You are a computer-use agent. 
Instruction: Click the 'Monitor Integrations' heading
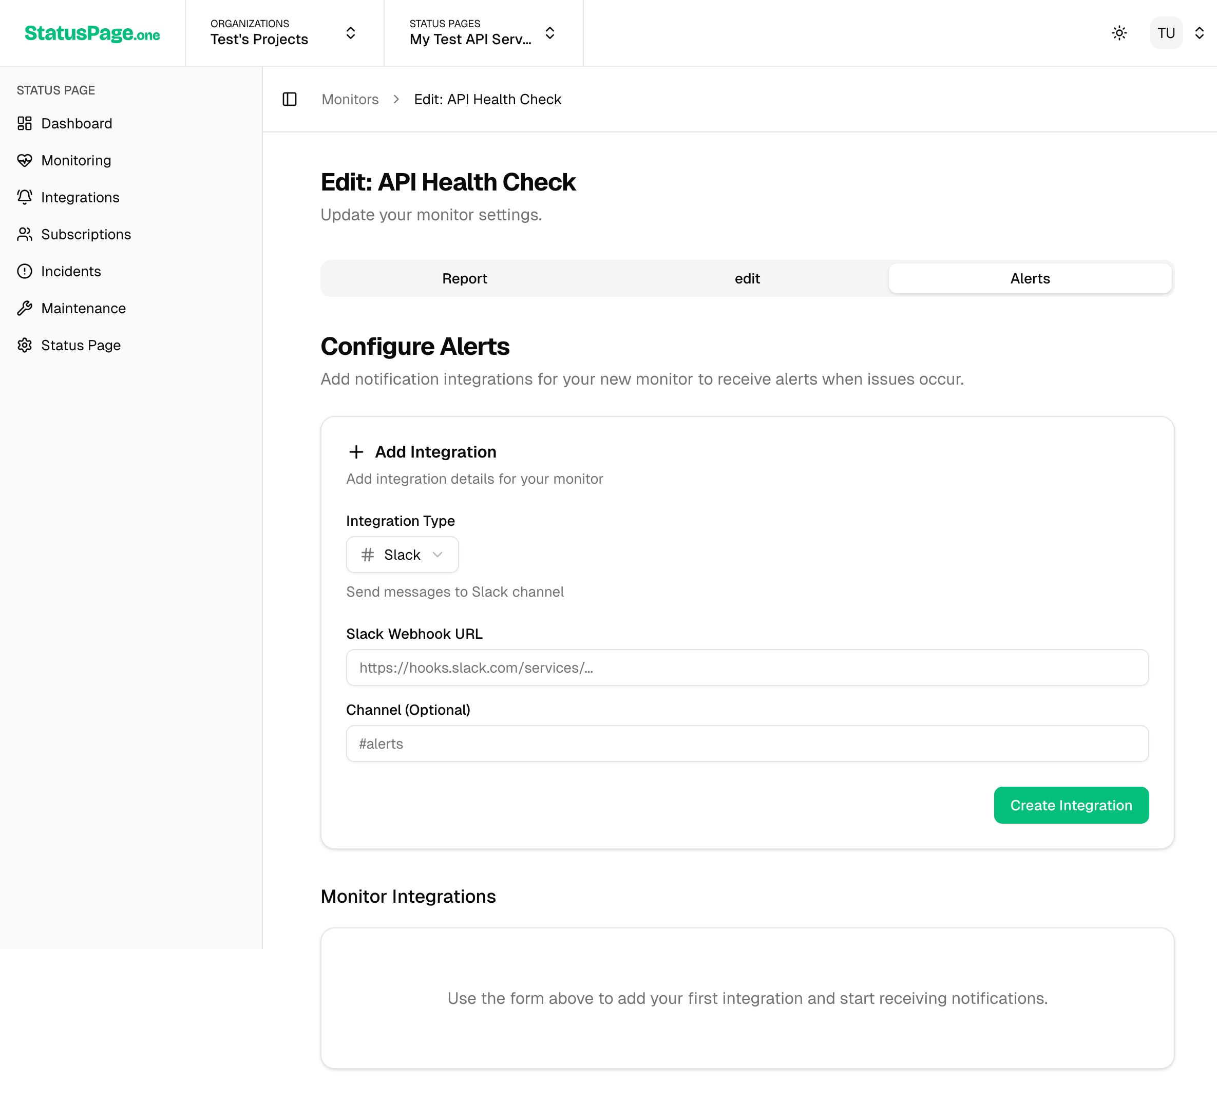(408, 896)
